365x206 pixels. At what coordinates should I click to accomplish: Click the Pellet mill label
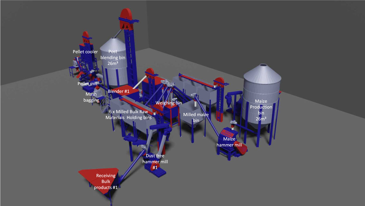87,84
